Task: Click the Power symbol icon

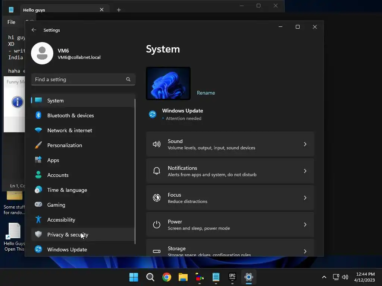Action: [x=157, y=225]
